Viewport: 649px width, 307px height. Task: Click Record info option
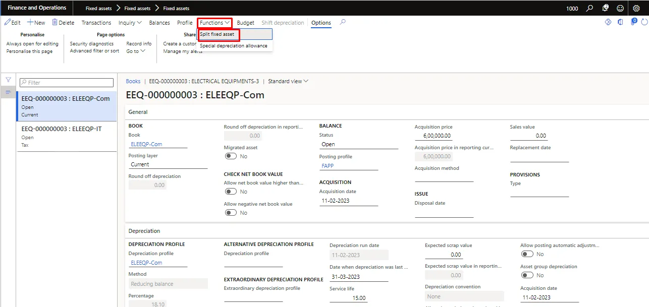point(139,44)
